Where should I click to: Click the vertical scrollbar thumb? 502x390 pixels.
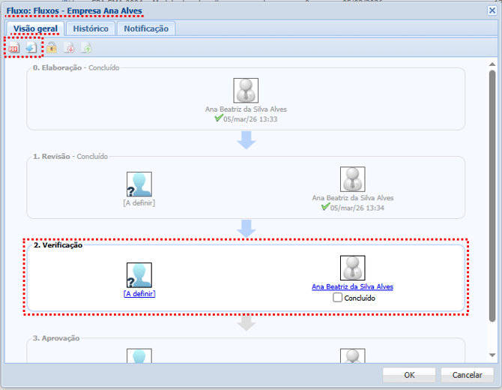pyautogui.click(x=492, y=195)
